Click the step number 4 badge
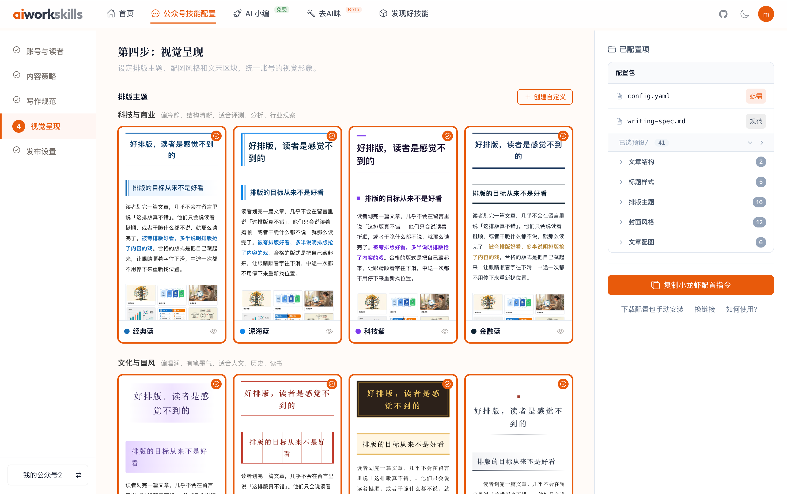787x494 pixels. click(19, 126)
